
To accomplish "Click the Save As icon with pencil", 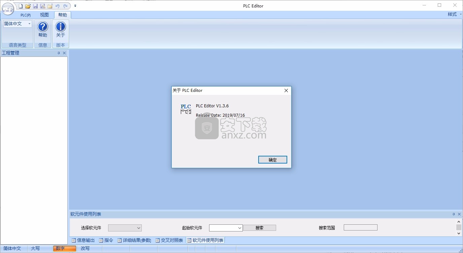I will click(43, 6).
